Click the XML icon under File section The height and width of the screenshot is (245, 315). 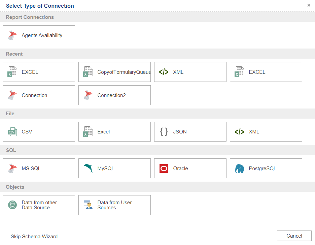click(x=240, y=132)
